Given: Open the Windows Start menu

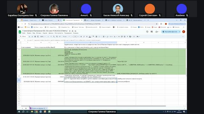Looking at the screenshot, I should 19,111.
